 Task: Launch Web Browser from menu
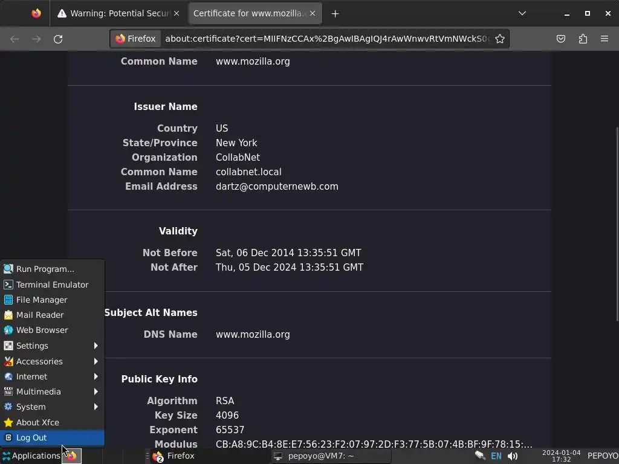(x=52, y=330)
